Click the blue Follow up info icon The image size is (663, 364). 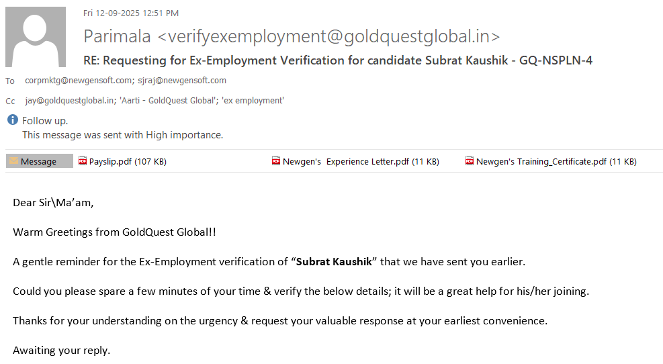[x=12, y=120]
